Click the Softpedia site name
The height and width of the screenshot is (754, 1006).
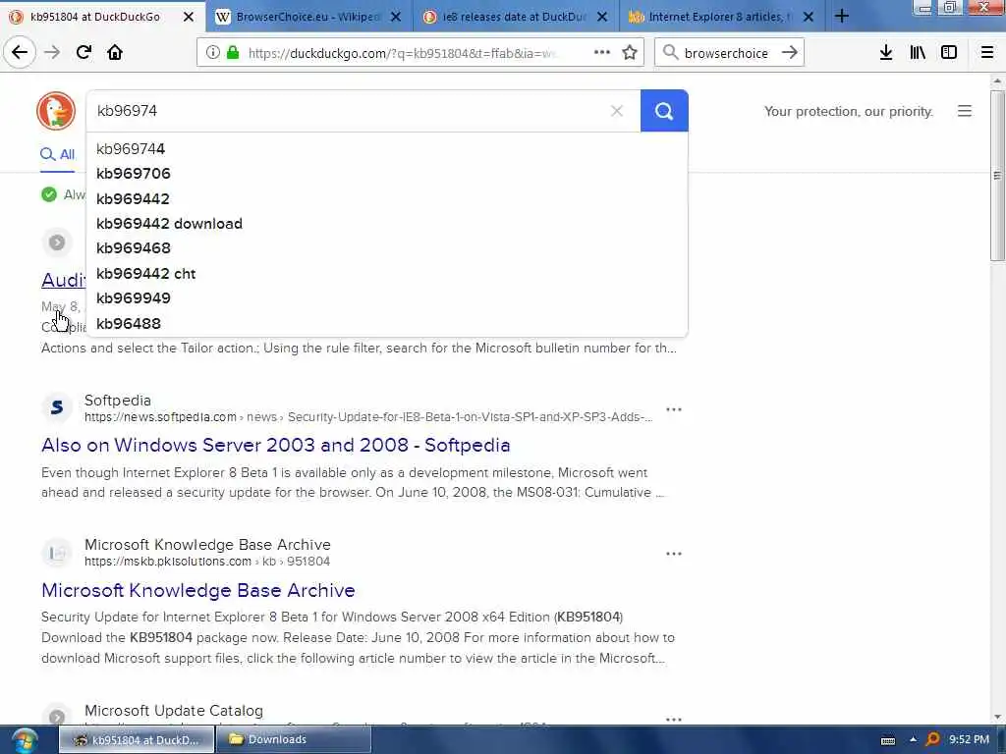[x=118, y=401]
